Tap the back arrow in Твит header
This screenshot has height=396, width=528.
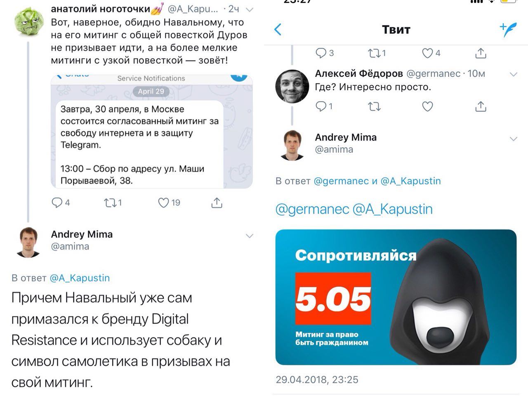278,29
